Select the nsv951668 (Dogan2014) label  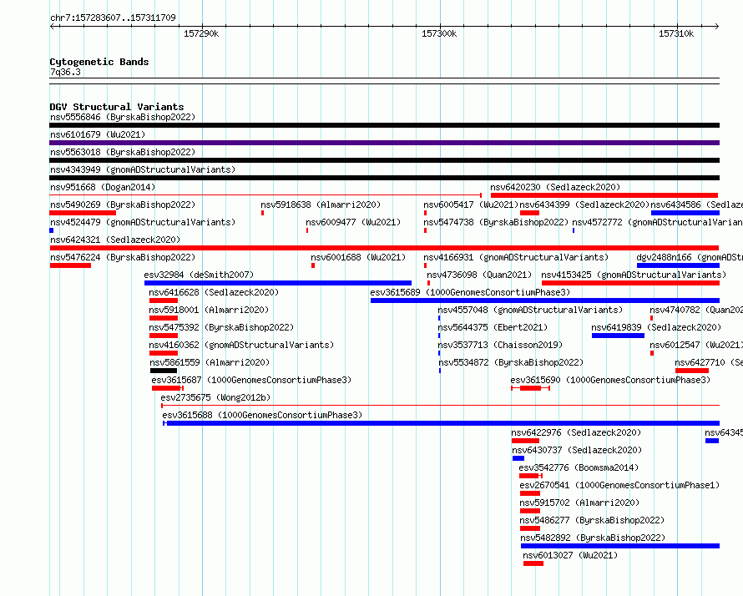(x=103, y=187)
